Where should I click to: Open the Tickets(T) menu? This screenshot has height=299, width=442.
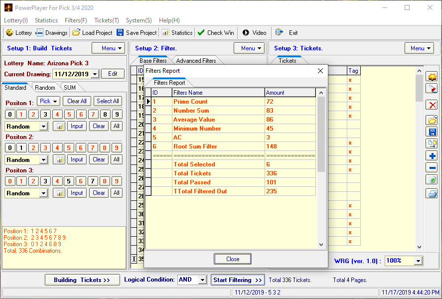point(106,20)
